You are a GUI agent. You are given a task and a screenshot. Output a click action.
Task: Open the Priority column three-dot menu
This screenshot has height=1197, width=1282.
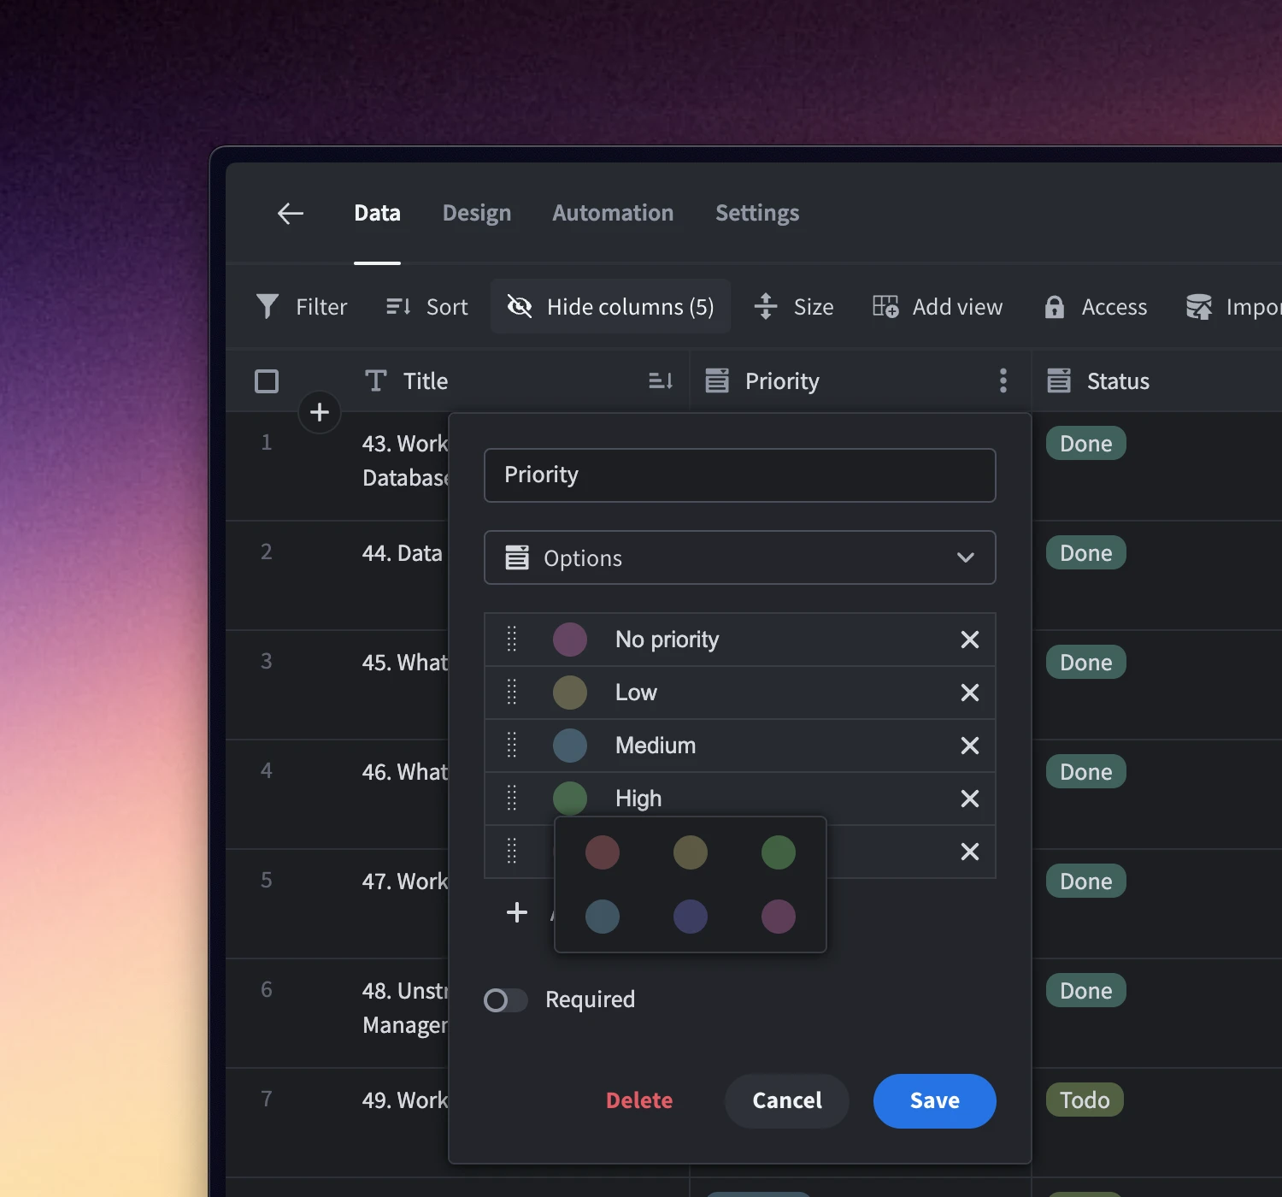pos(1003,380)
